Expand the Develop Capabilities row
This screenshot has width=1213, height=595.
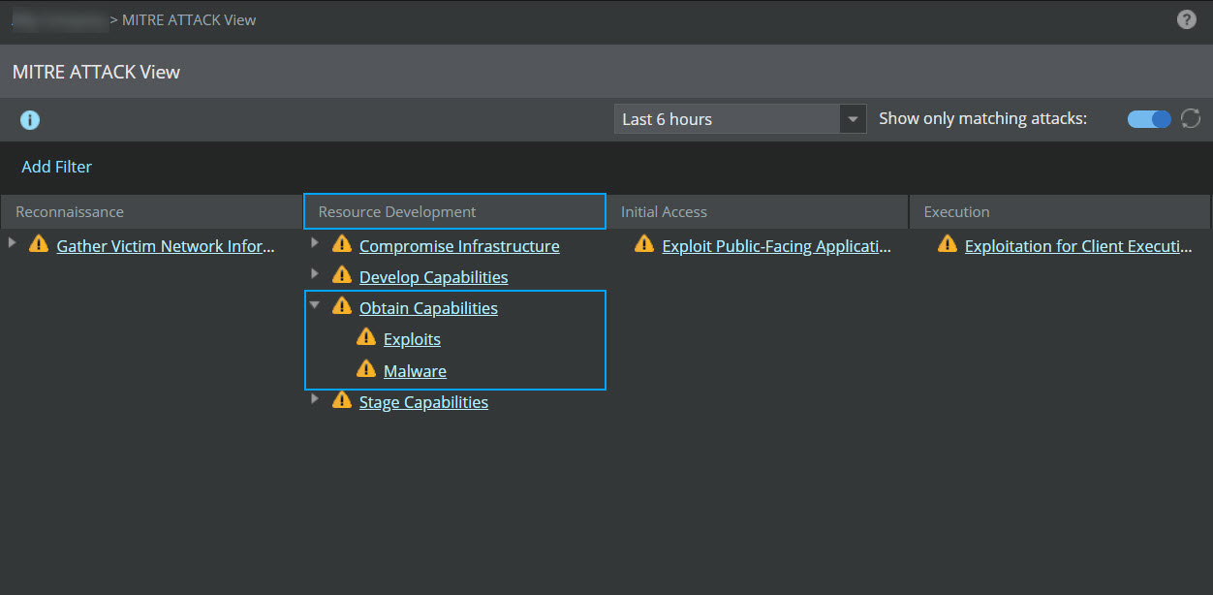[315, 273]
